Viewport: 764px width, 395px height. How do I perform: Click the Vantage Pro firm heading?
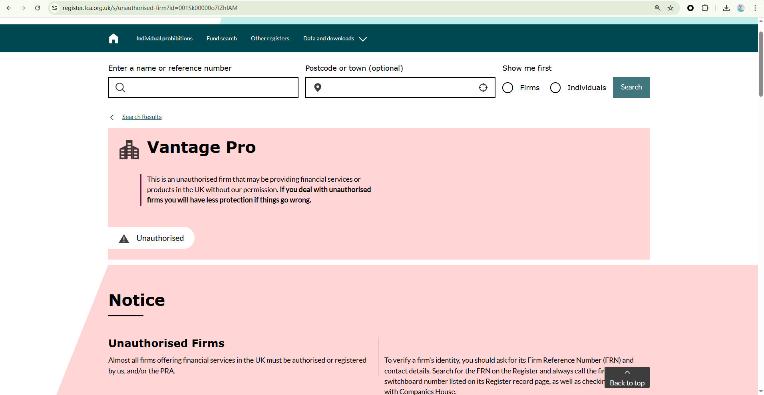201,147
